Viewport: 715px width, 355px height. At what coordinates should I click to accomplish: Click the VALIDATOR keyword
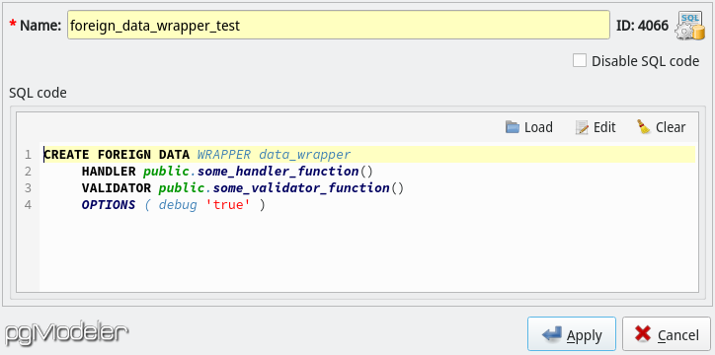click(x=117, y=188)
